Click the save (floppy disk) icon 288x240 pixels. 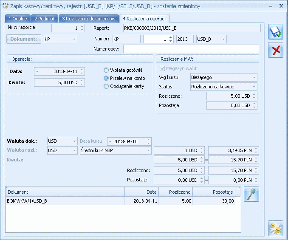pyautogui.click(x=276, y=32)
